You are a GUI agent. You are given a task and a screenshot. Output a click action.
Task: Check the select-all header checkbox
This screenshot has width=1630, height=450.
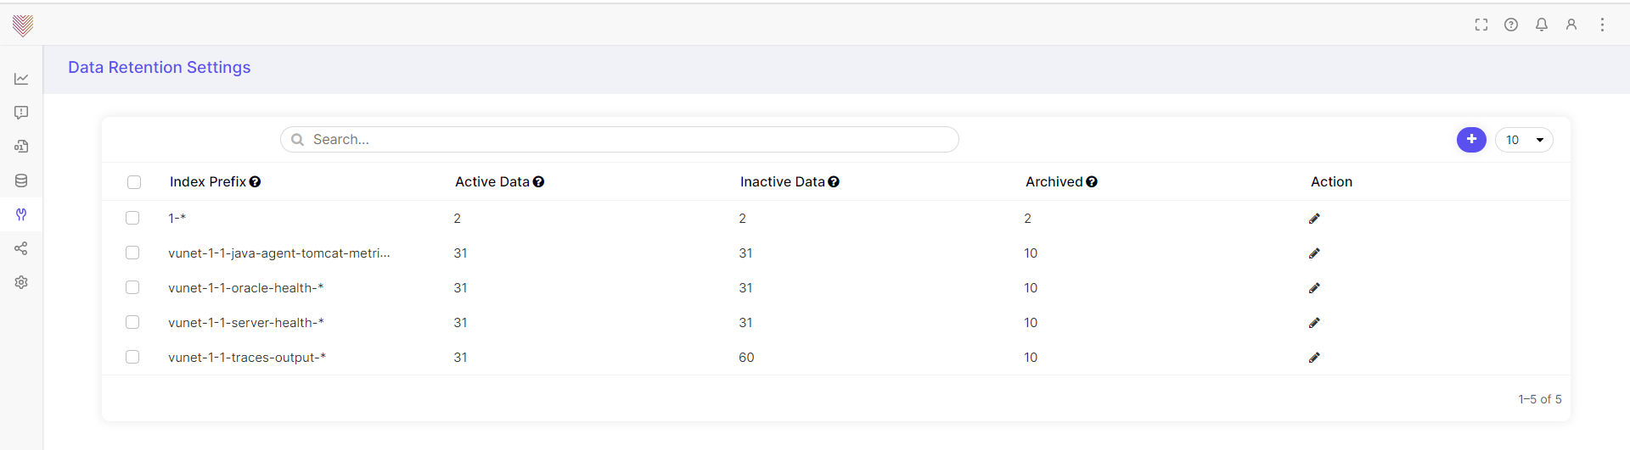tap(134, 182)
